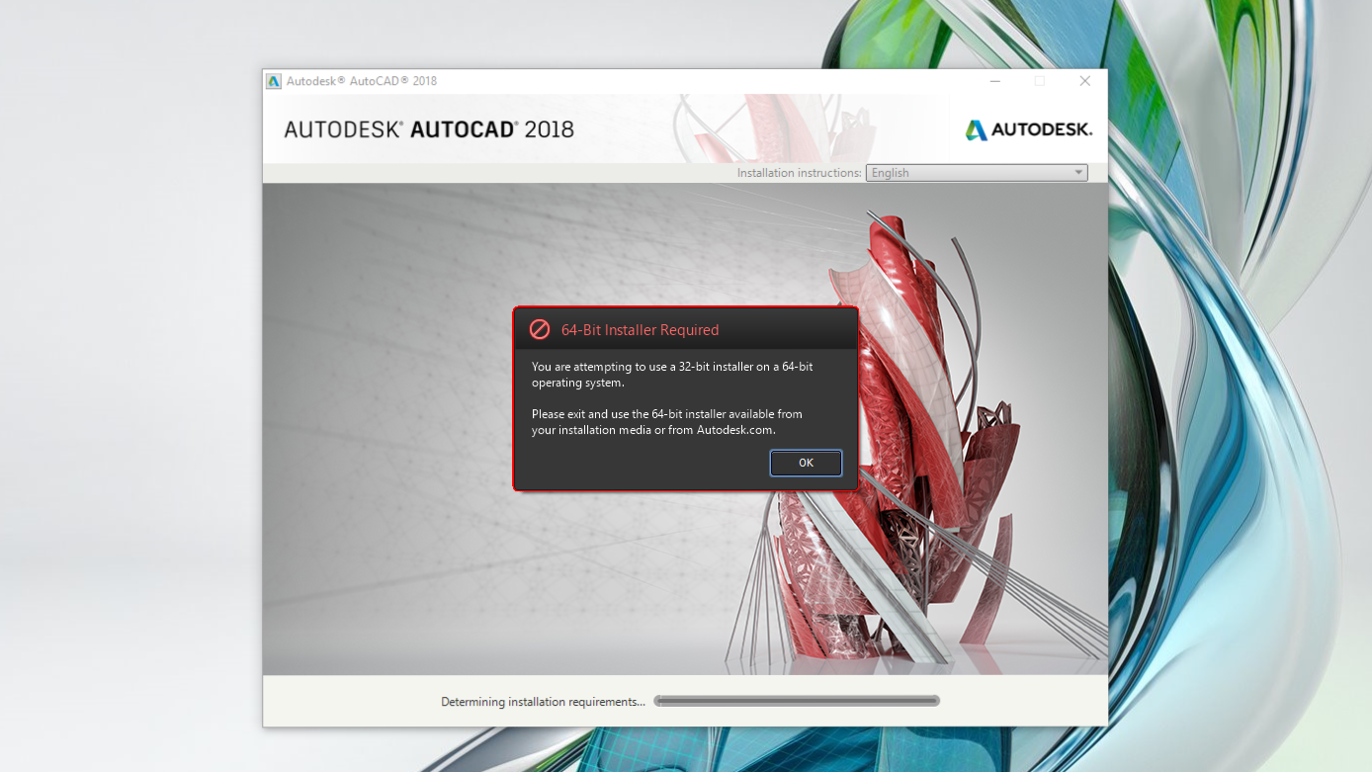Click the red prohibited error icon

click(x=540, y=329)
